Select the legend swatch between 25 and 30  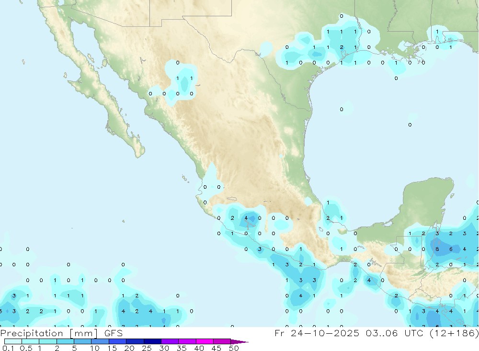pyautogui.click(x=152, y=341)
